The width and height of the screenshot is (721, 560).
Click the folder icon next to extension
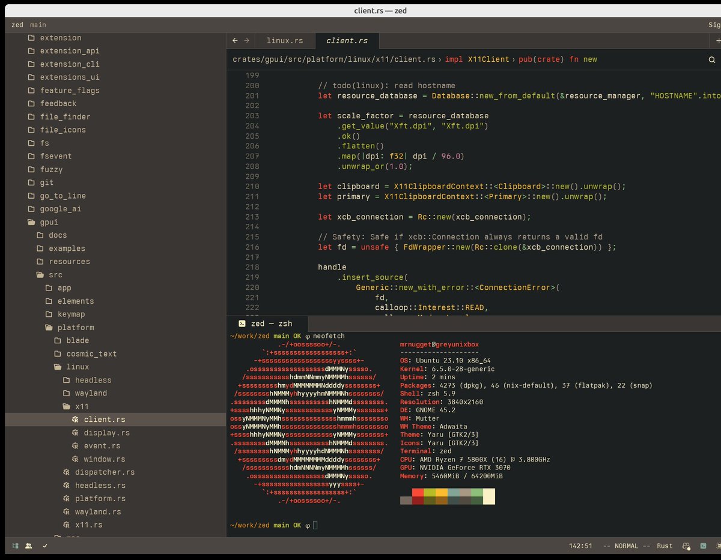(x=31, y=38)
